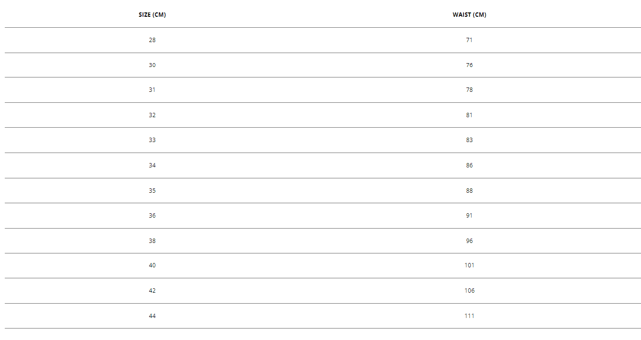Click the WAIST (CM) column header
The width and height of the screenshot is (641, 340).
[469, 15]
